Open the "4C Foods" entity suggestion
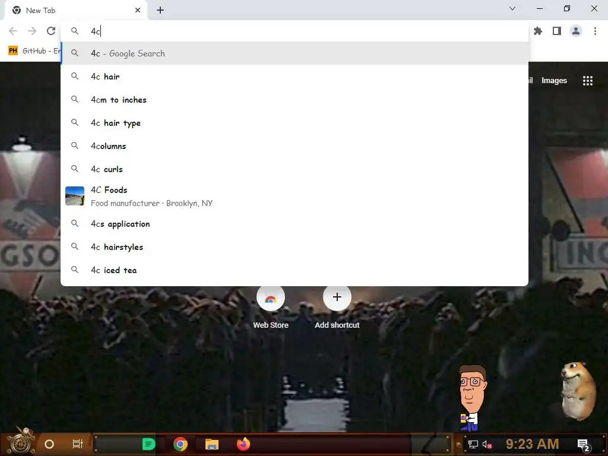608x456 pixels. tap(294, 197)
